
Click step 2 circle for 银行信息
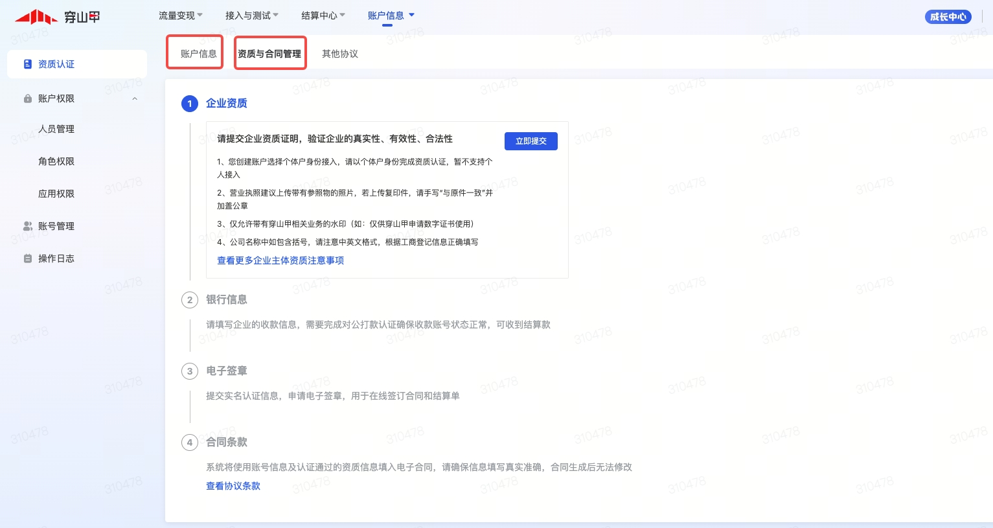pos(190,300)
